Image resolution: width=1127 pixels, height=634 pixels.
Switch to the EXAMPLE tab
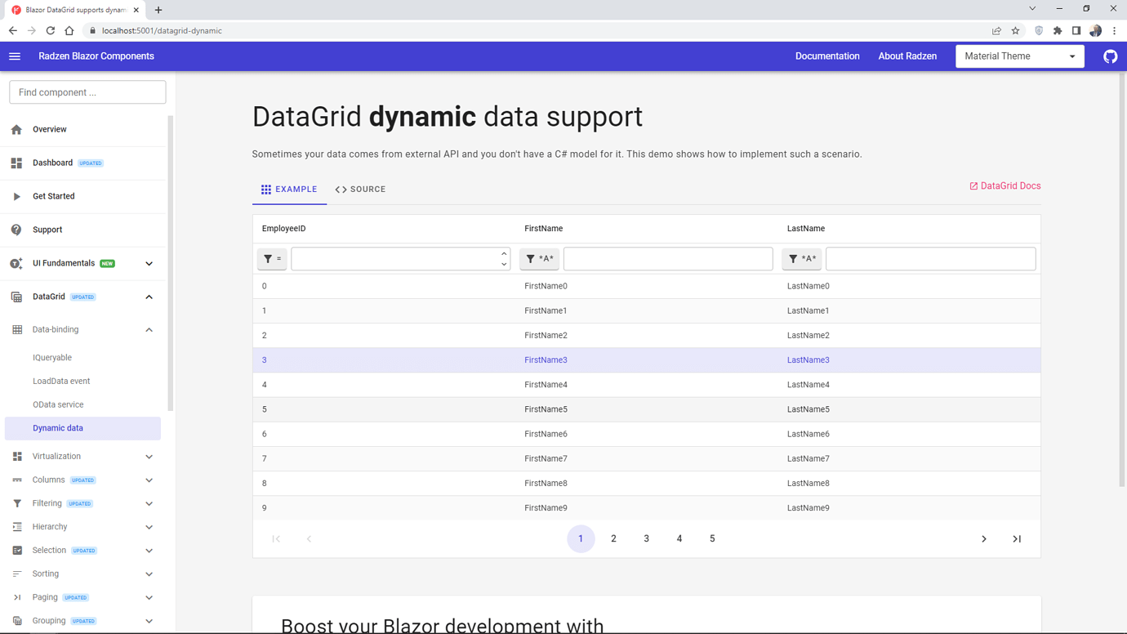click(x=289, y=190)
